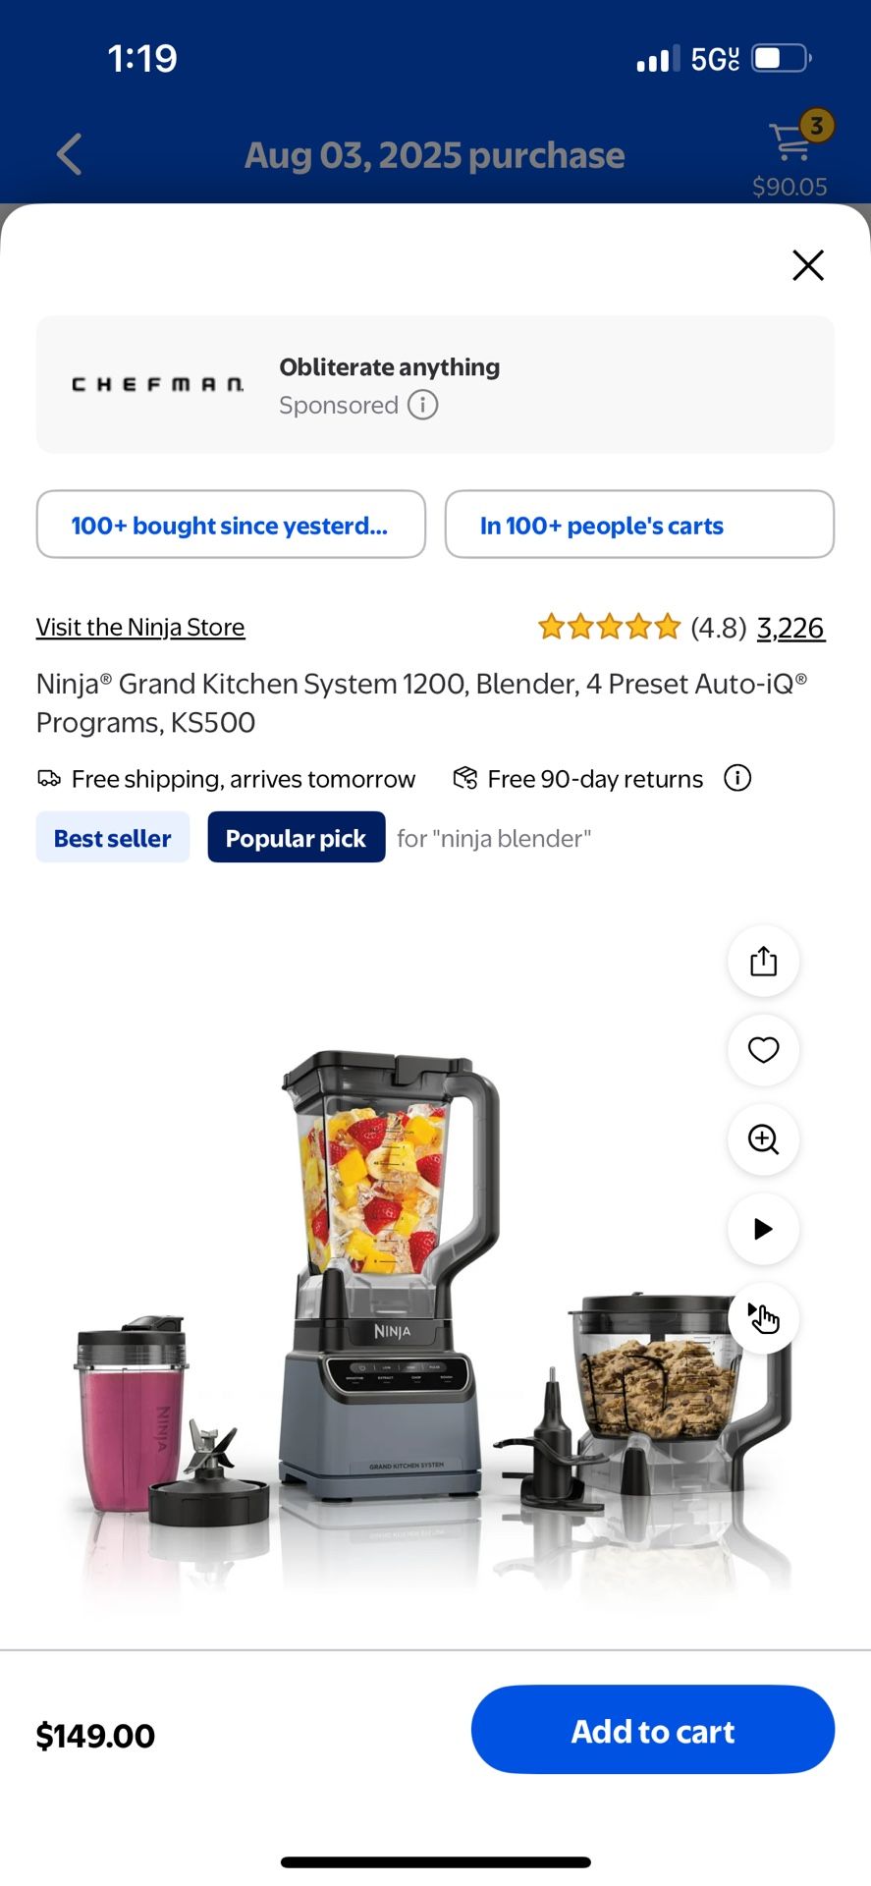
Task: Tap the Best seller badge
Action: coord(113,838)
